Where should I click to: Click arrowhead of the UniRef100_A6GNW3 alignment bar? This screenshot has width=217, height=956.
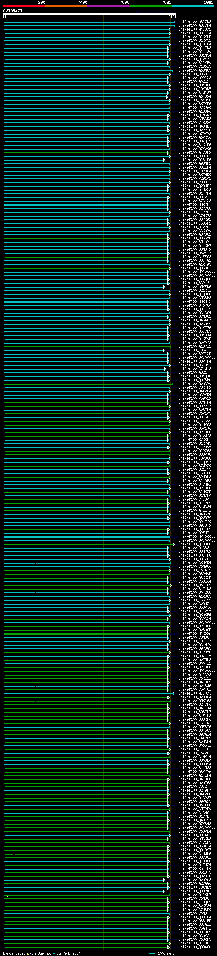pyautogui.click(x=173, y=71)
